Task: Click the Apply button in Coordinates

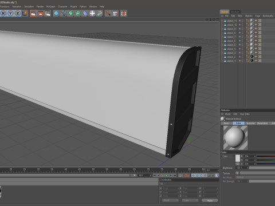Action: click(x=210, y=200)
